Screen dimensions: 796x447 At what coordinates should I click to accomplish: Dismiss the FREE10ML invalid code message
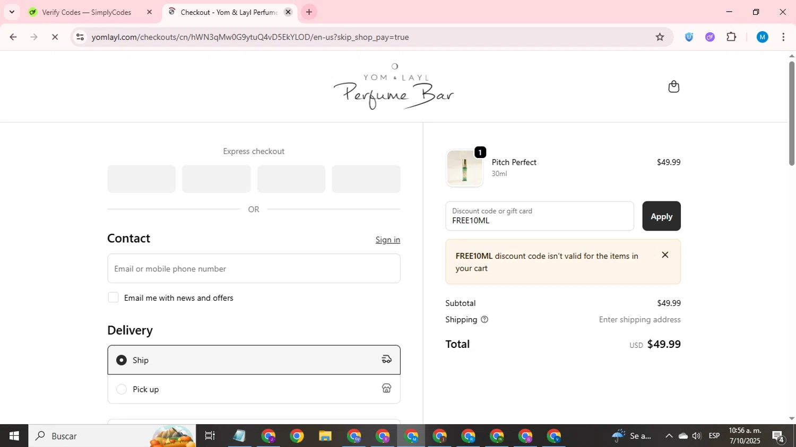pyautogui.click(x=665, y=255)
